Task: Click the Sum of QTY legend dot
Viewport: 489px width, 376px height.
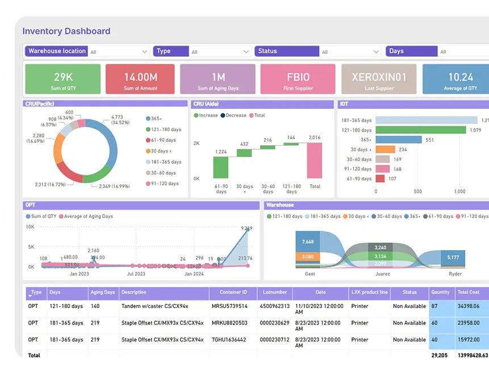Action: pyautogui.click(x=28, y=216)
